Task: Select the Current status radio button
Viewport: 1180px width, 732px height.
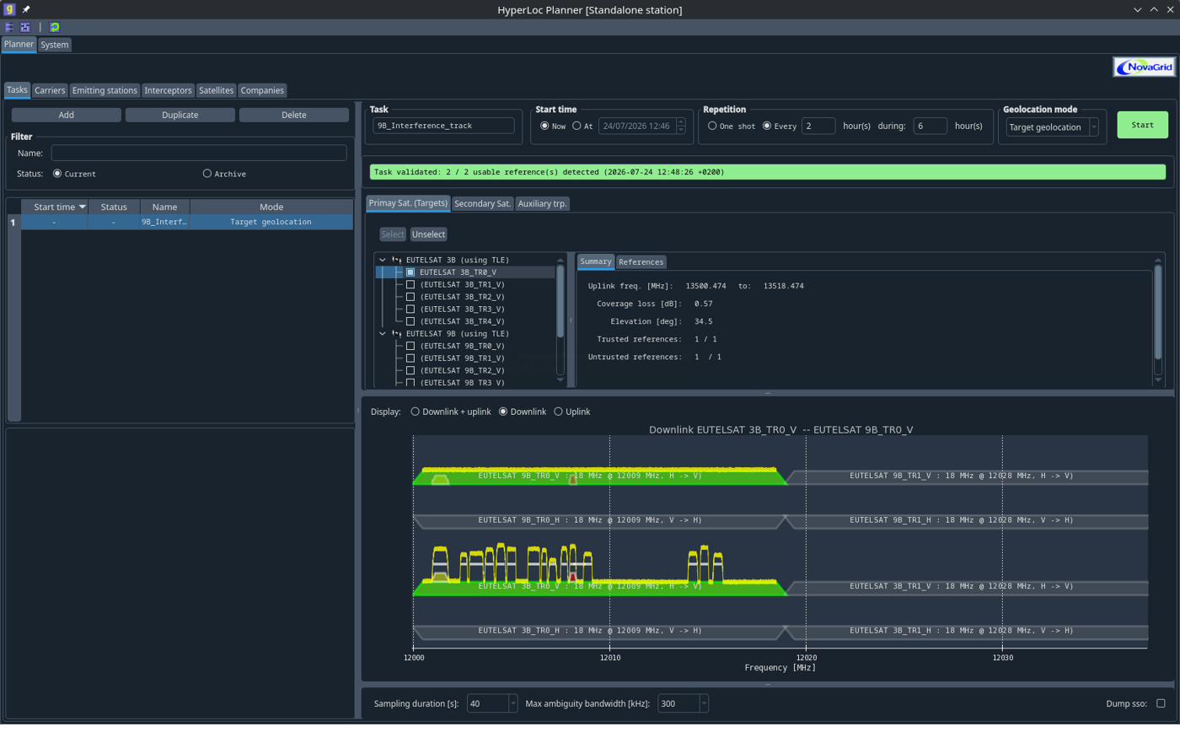Action: [57, 174]
